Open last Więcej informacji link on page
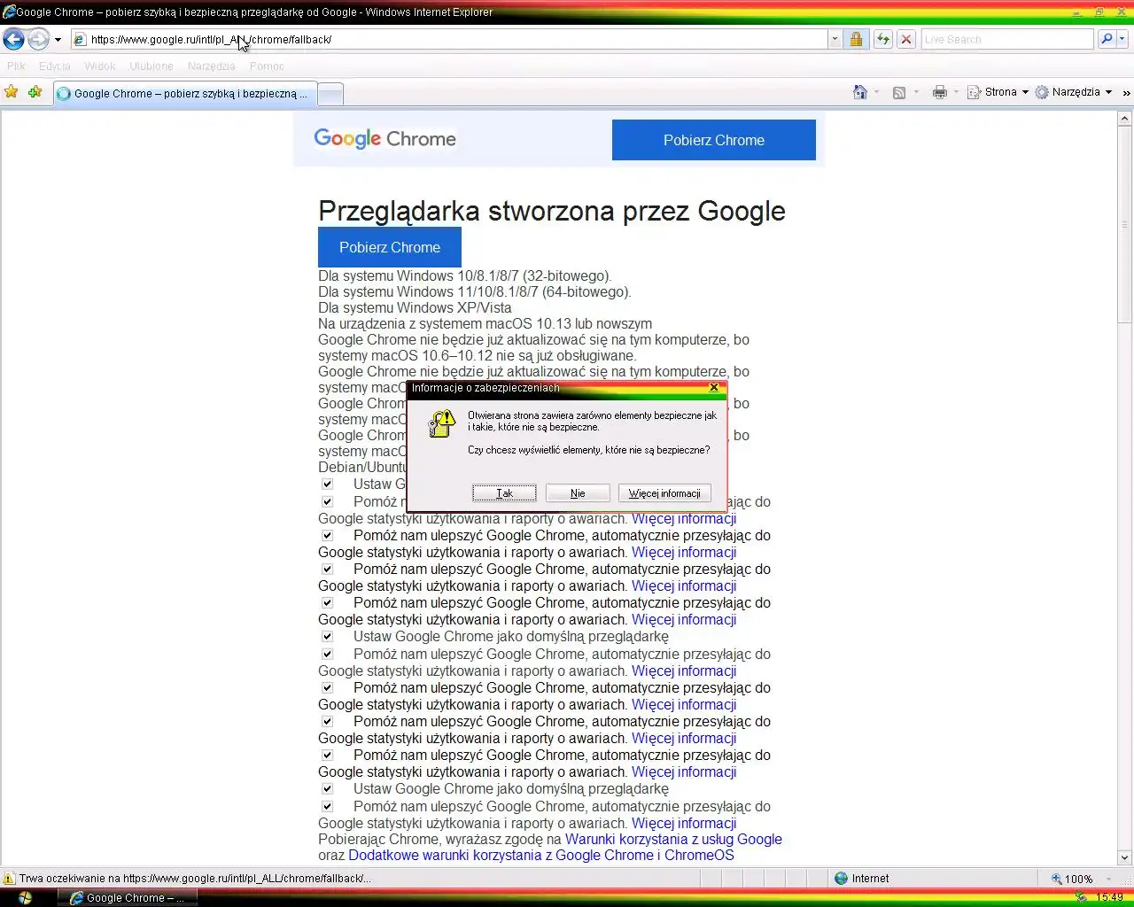Image resolution: width=1134 pixels, height=907 pixels. [684, 823]
